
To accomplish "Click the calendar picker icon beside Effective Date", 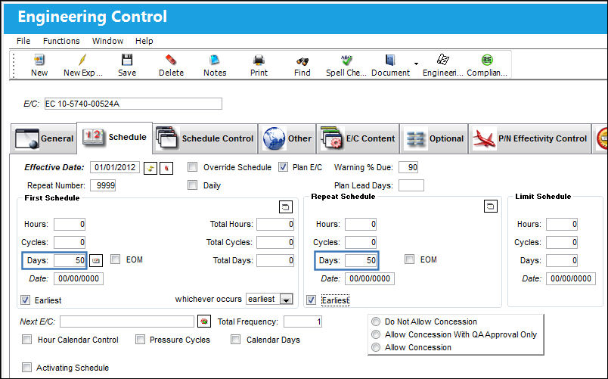I will pos(150,169).
